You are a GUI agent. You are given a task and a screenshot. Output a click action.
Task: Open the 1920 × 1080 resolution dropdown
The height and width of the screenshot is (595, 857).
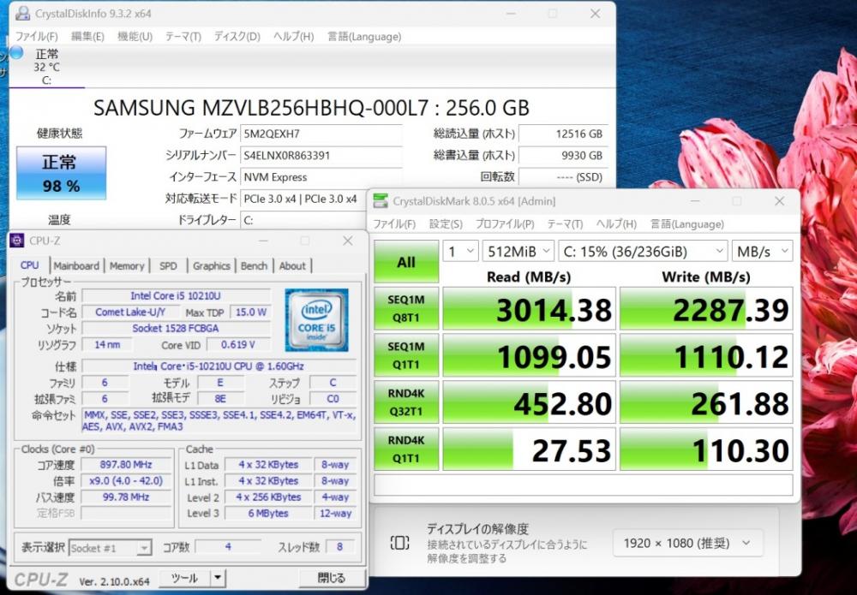687,543
